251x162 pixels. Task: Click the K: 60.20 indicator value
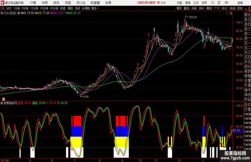coord(51,103)
